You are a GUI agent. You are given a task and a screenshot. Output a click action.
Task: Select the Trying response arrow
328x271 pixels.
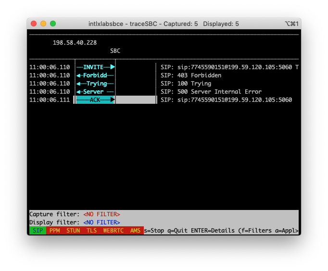[x=95, y=84]
